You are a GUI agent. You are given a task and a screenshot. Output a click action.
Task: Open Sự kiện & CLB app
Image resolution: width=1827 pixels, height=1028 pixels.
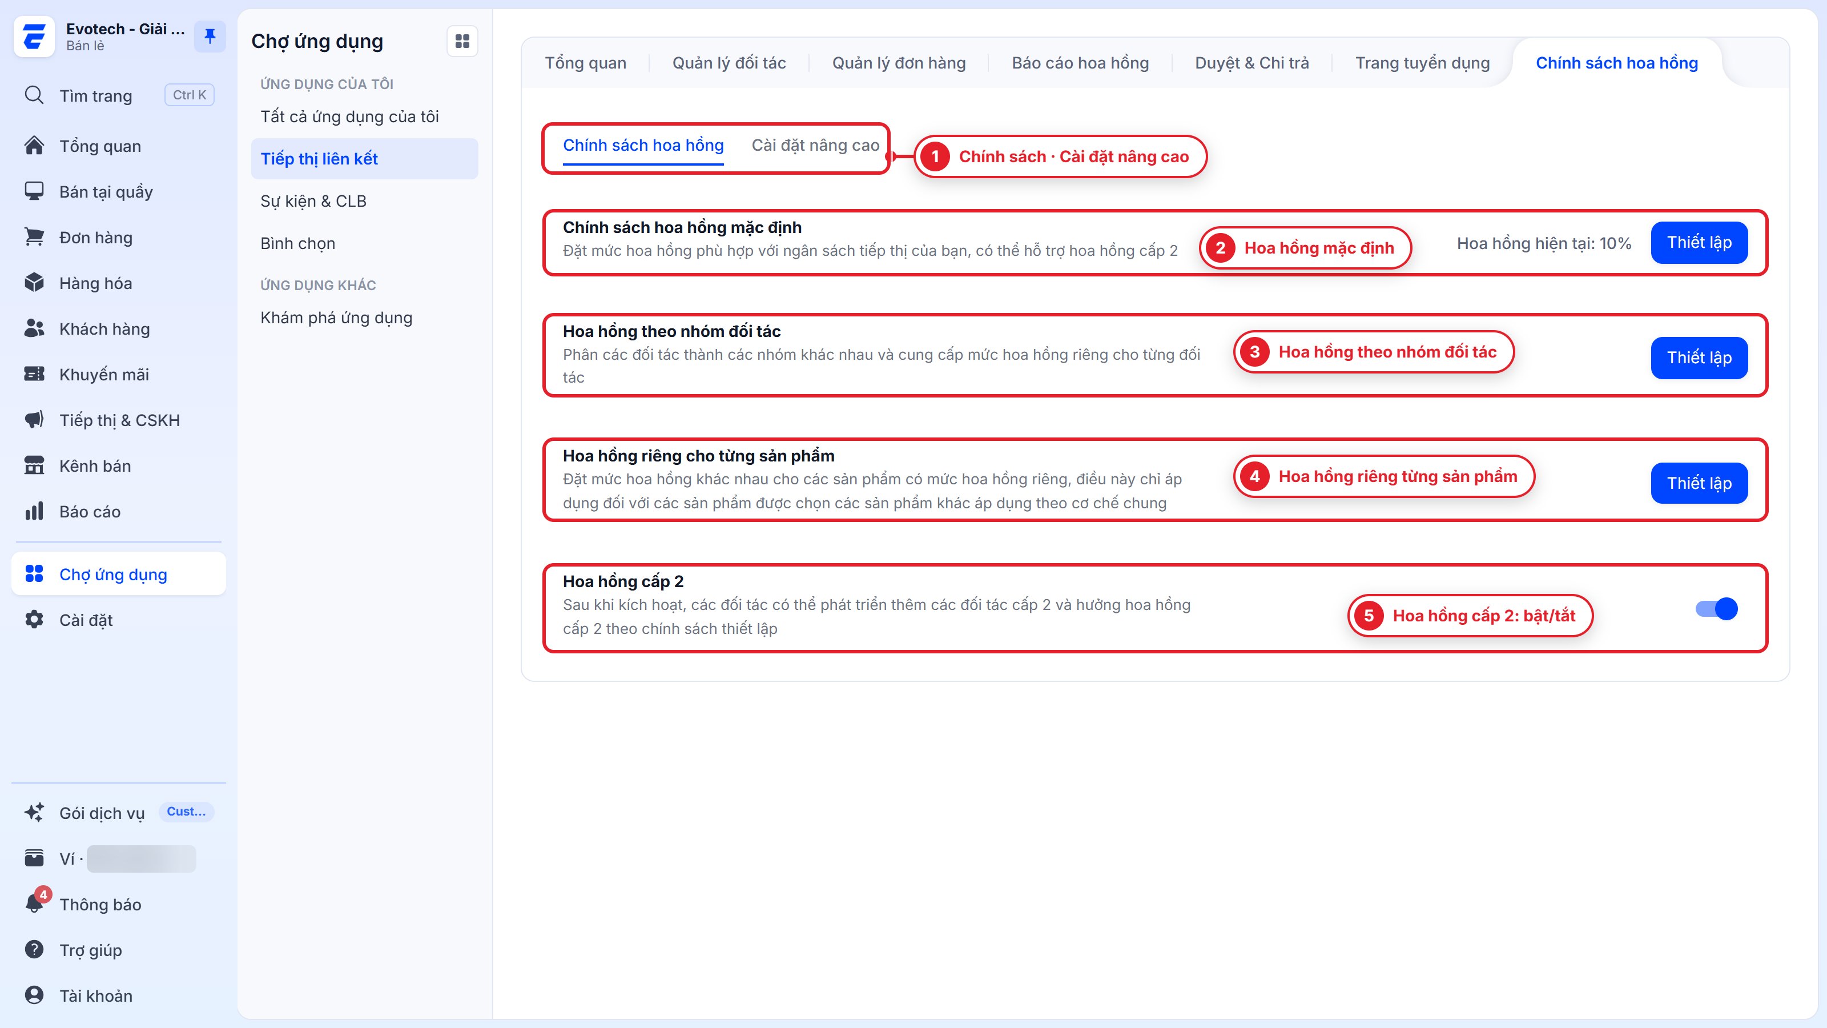click(x=365, y=202)
